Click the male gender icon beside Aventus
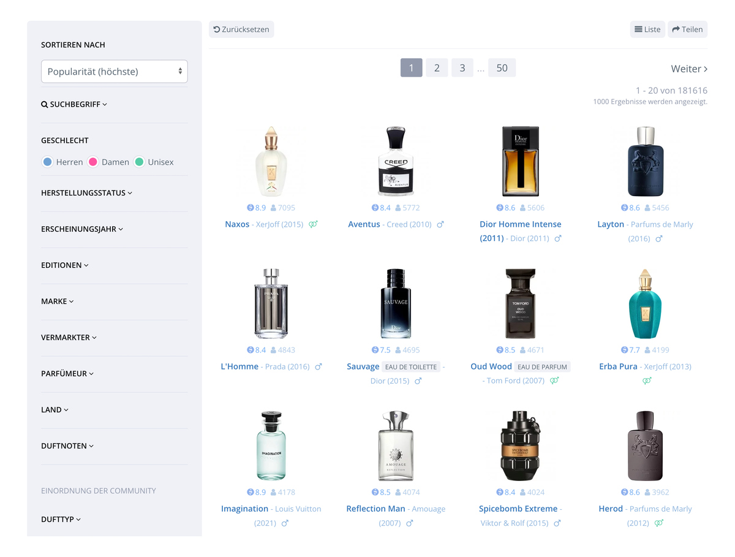735x557 pixels. point(440,224)
